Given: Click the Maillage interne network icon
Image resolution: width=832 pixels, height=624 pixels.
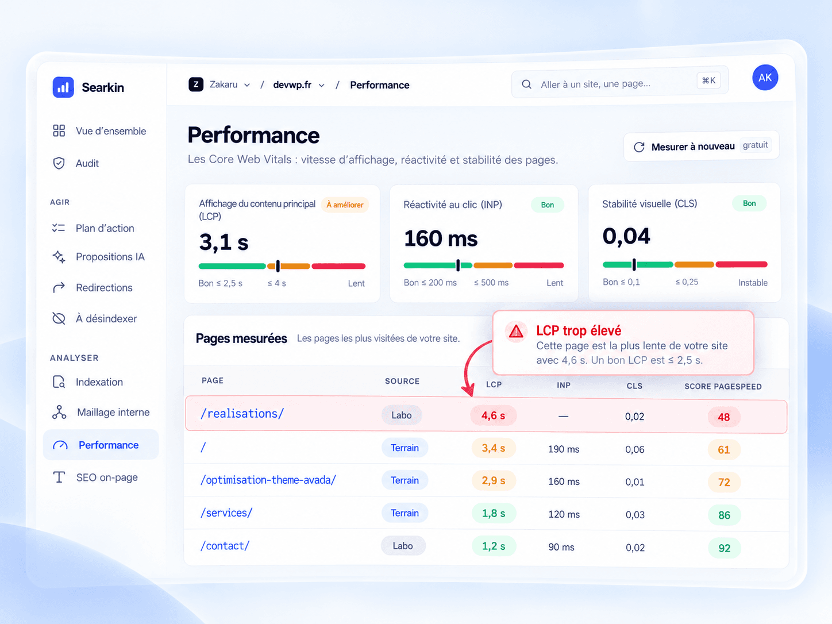Looking at the screenshot, I should pos(59,412).
